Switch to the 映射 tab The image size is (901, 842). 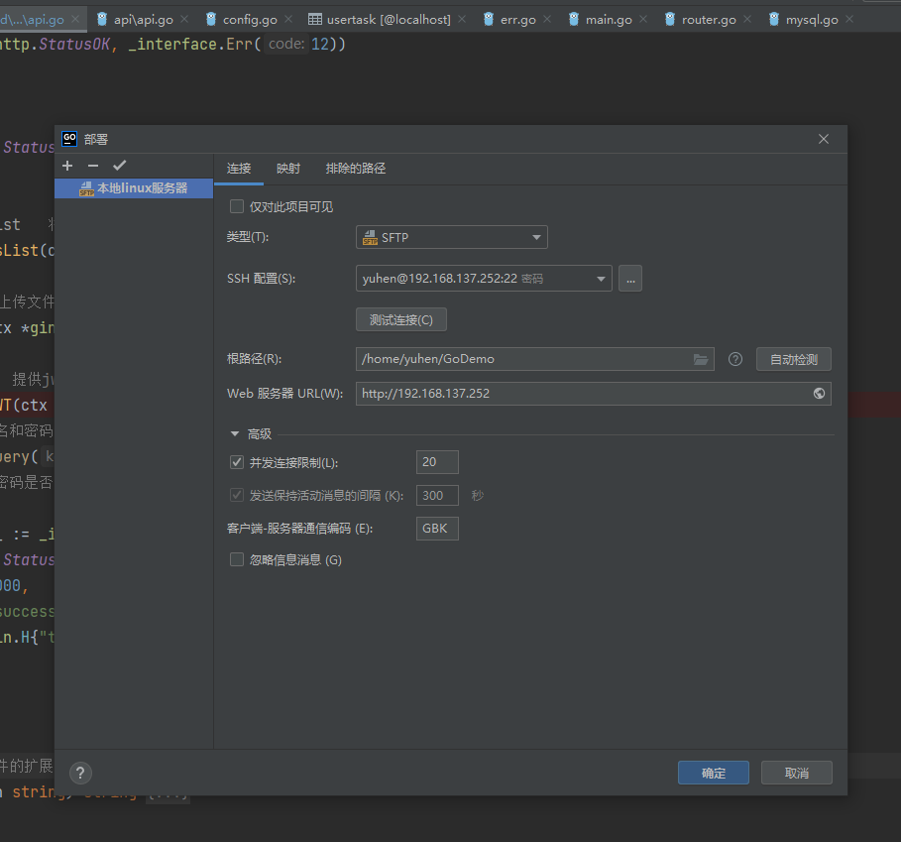288,169
